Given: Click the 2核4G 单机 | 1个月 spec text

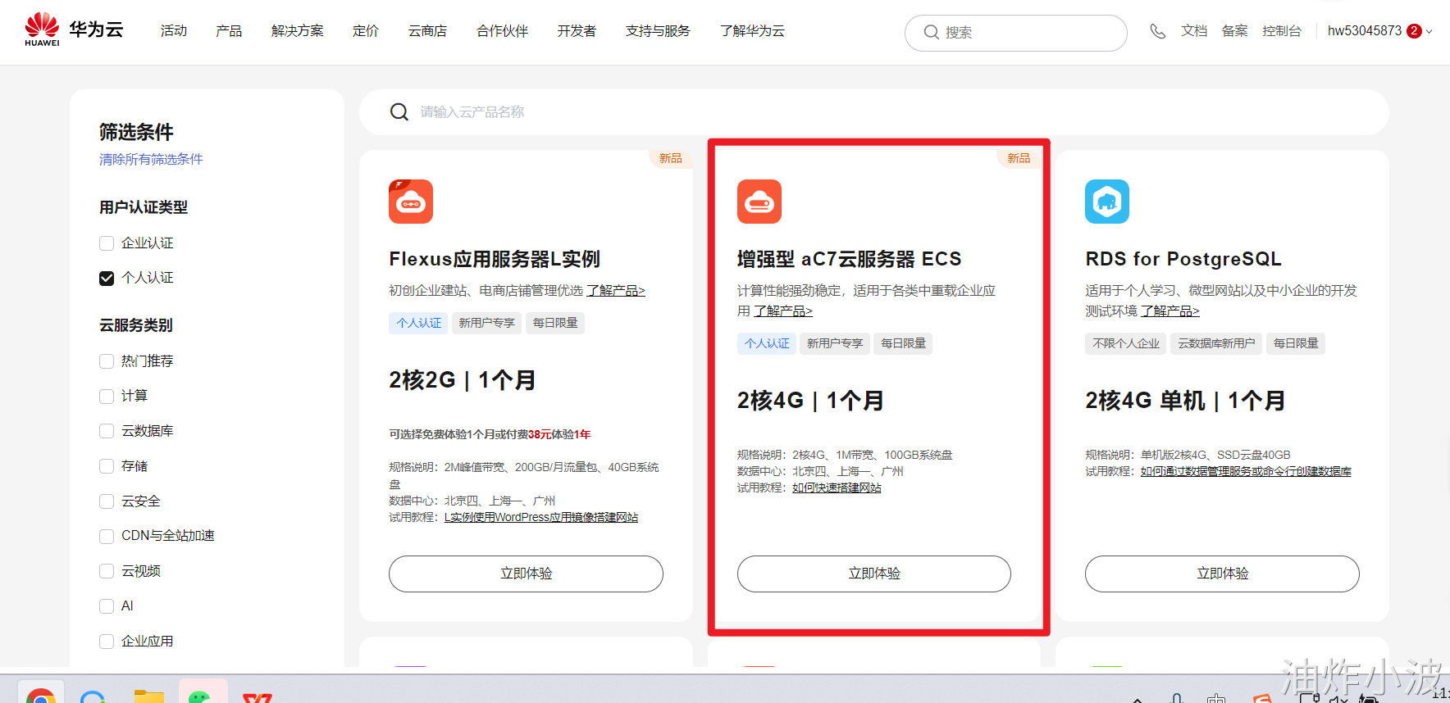Looking at the screenshot, I should (1186, 401).
